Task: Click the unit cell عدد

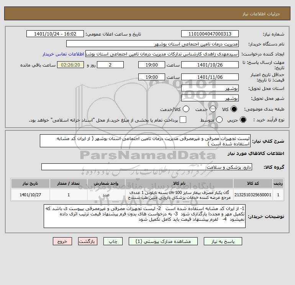Action: pos(106,195)
